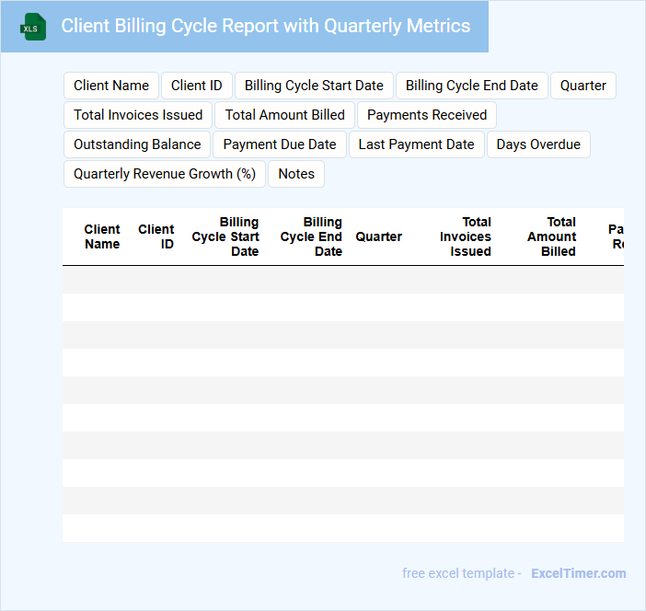Select the Notes tag

click(x=296, y=174)
